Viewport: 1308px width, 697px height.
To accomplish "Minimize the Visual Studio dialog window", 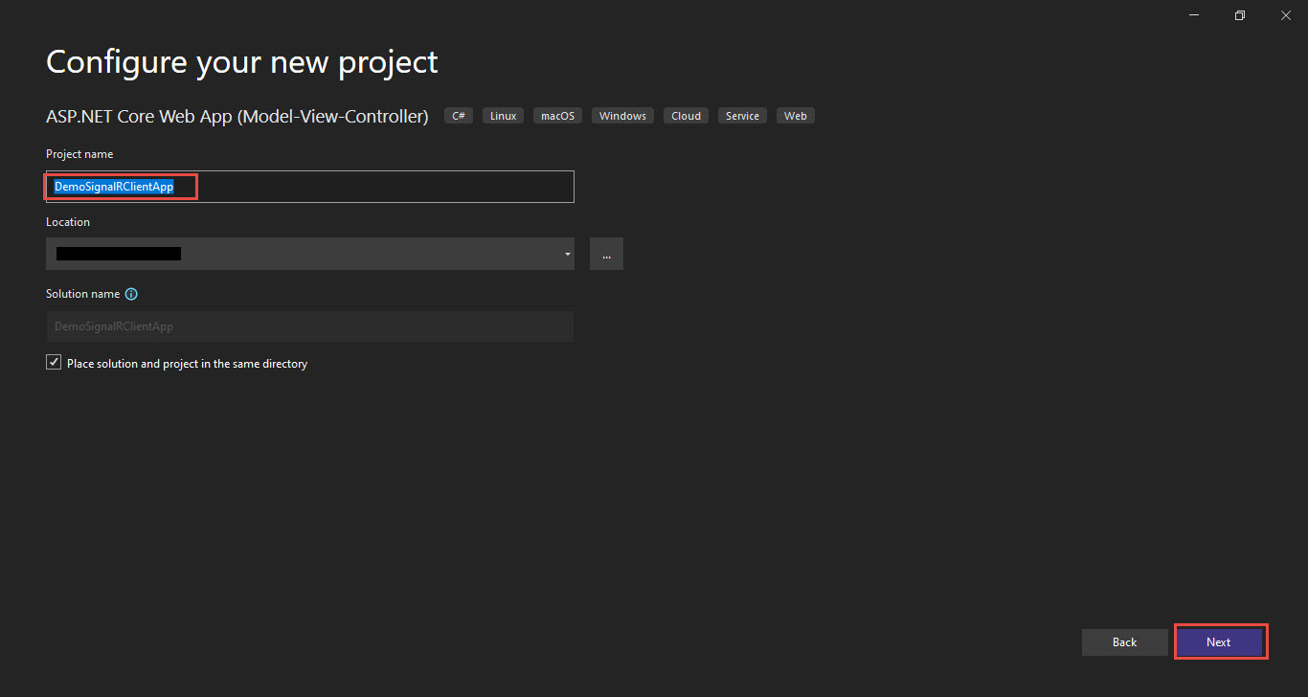I will 1195,15.
